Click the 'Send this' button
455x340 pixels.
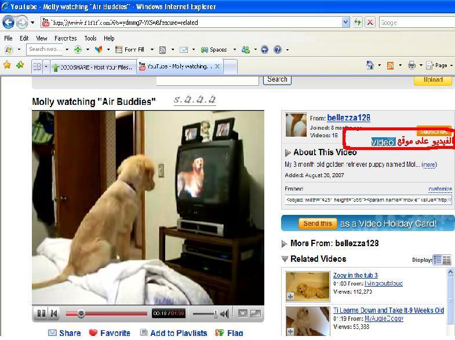(x=318, y=223)
